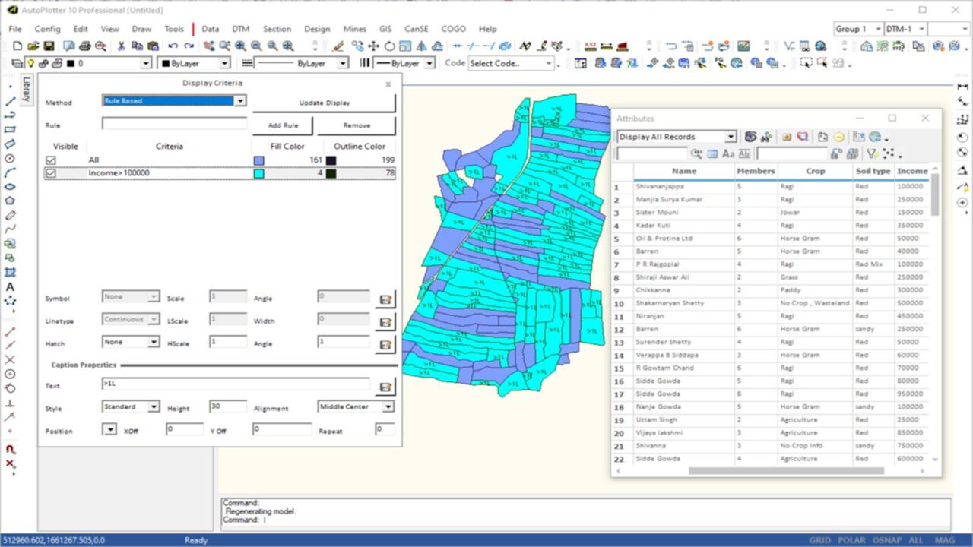Open the COGO menu
This screenshot has width=973, height=547.
click(x=453, y=29)
